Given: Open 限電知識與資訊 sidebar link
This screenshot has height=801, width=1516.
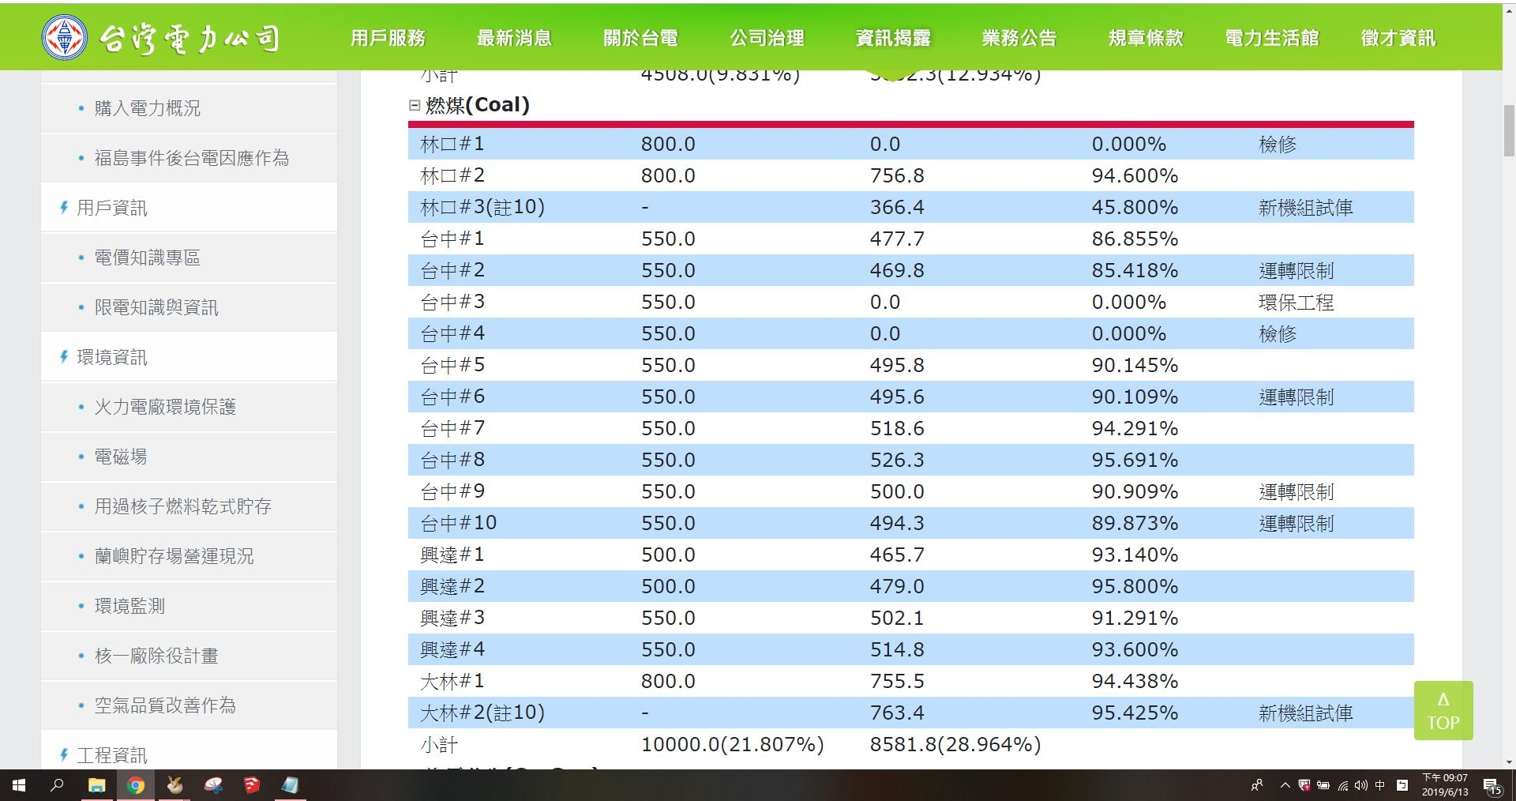Looking at the screenshot, I should tap(156, 307).
